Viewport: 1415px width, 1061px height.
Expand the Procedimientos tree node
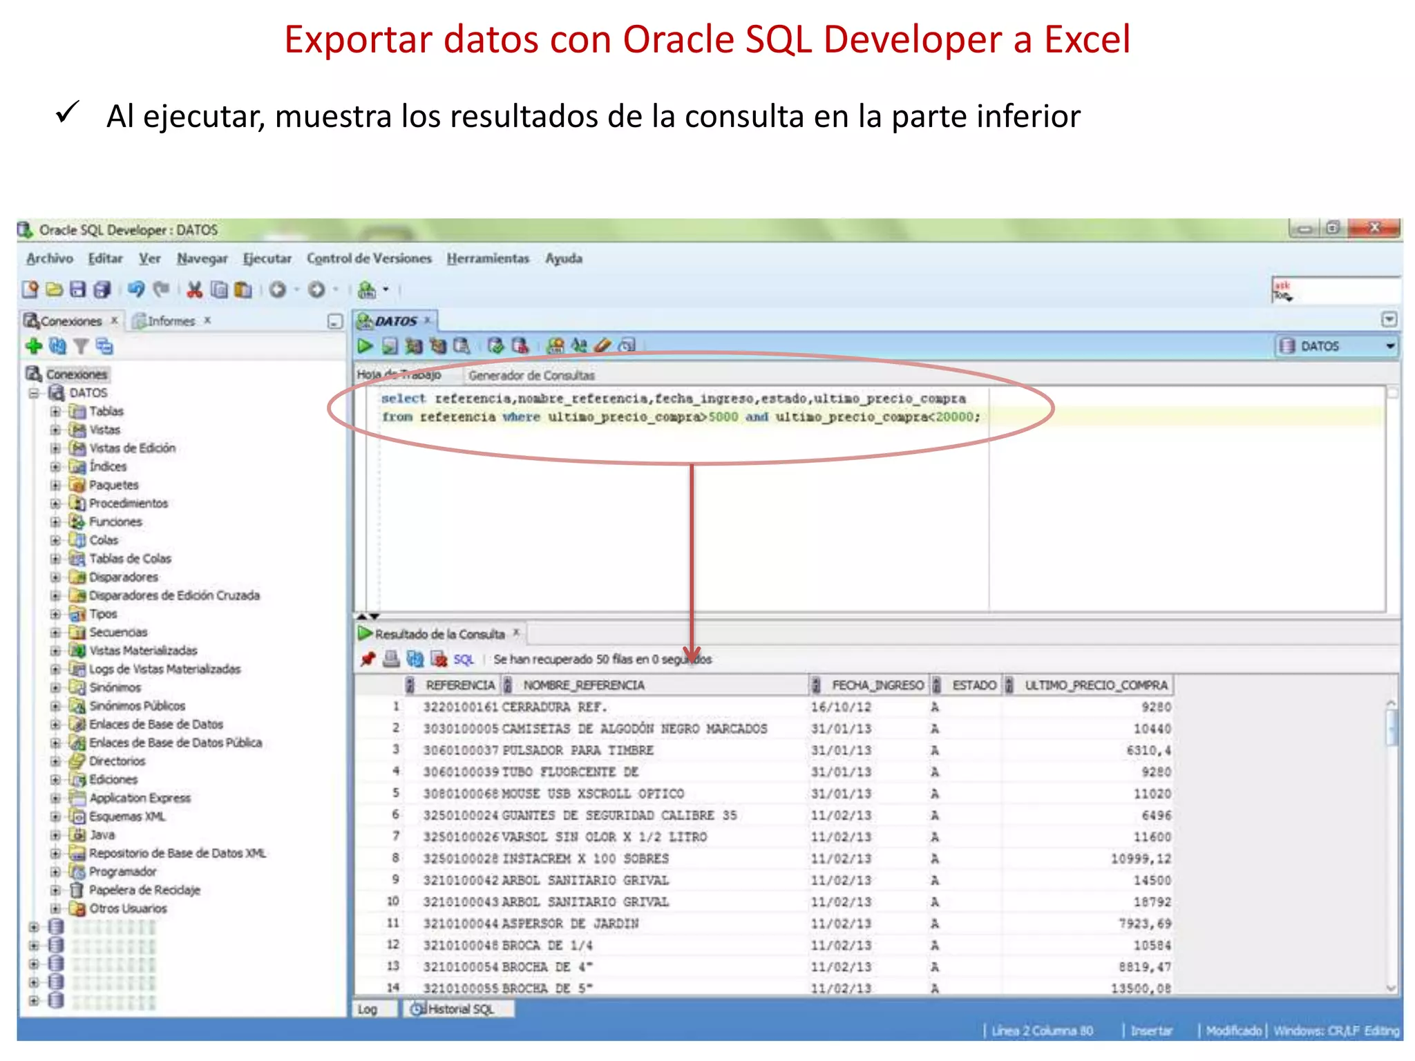click(55, 504)
